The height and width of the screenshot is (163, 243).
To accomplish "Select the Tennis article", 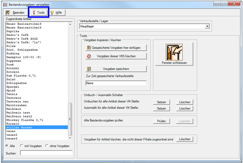I will pos(37,94).
